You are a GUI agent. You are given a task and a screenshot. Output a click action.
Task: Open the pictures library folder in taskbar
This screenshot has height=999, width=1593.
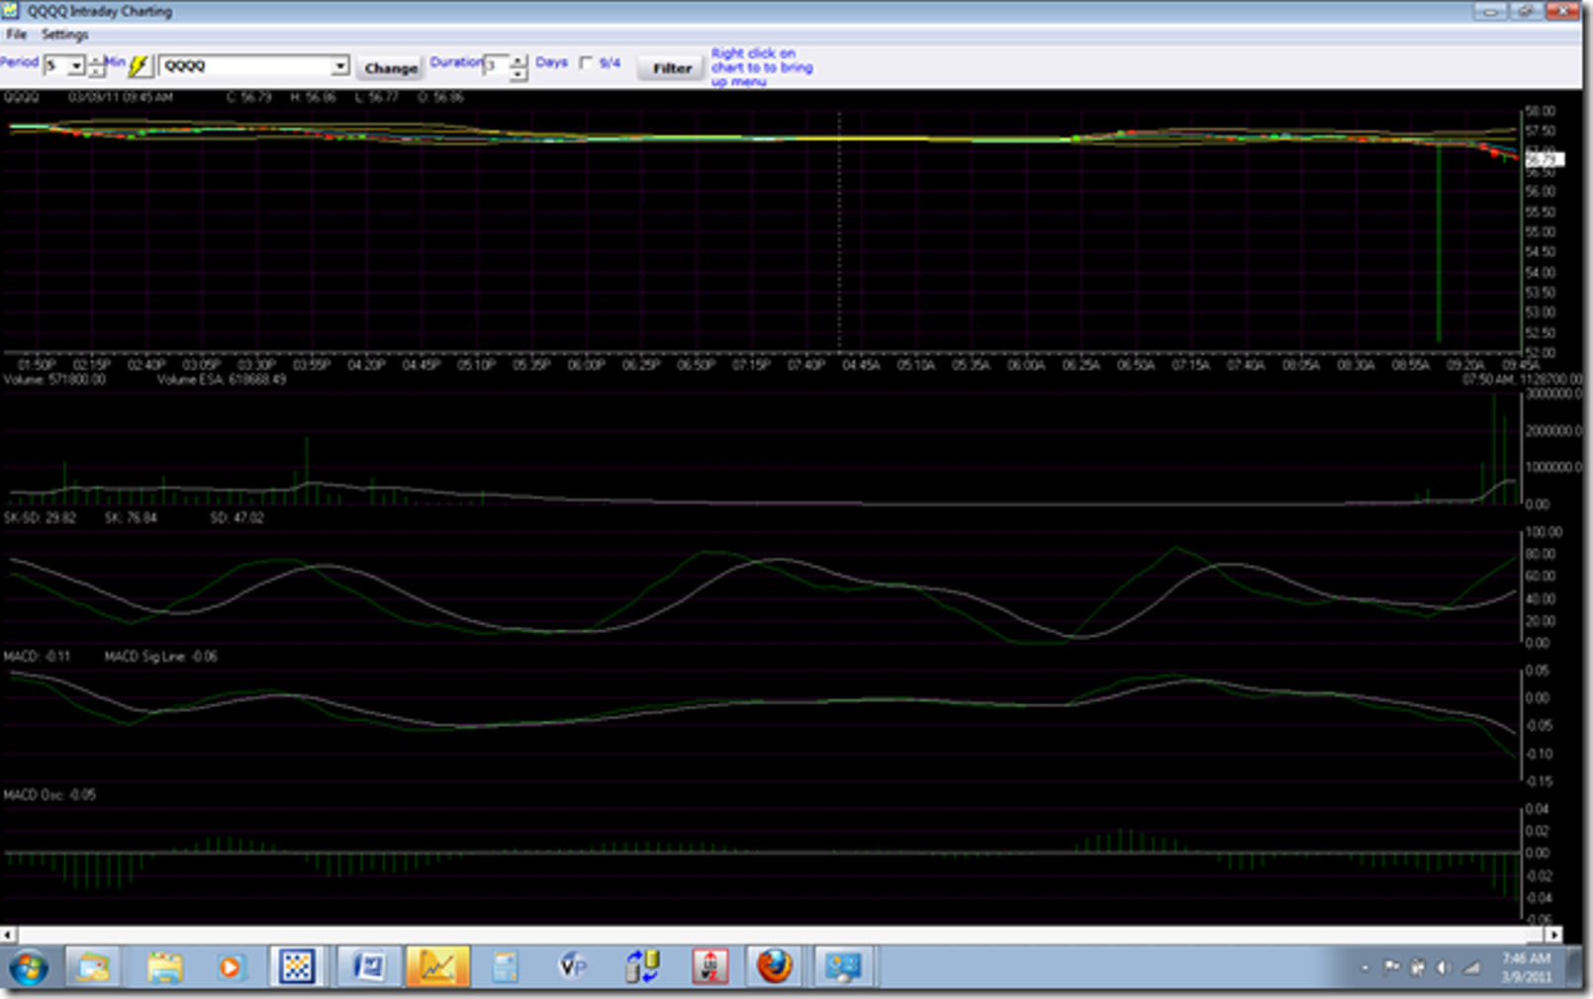(94, 966)
